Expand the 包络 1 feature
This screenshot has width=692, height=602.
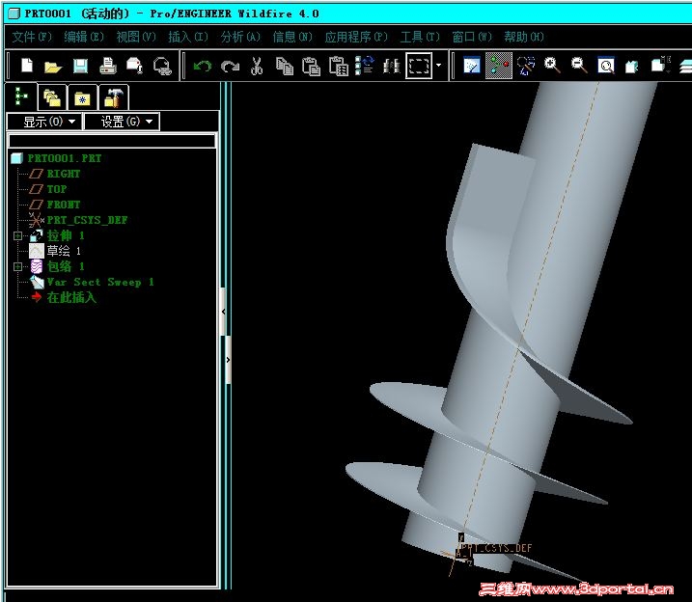pos(17,266)
